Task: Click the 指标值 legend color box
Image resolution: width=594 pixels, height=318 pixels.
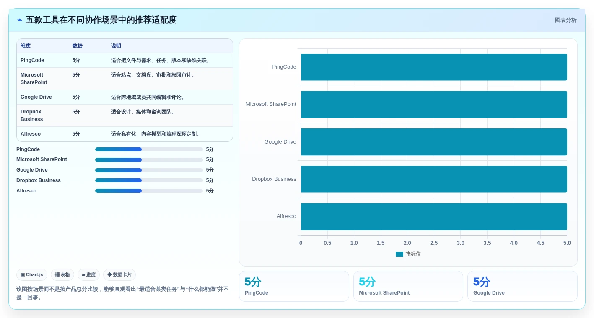Action: click(399, 254)
